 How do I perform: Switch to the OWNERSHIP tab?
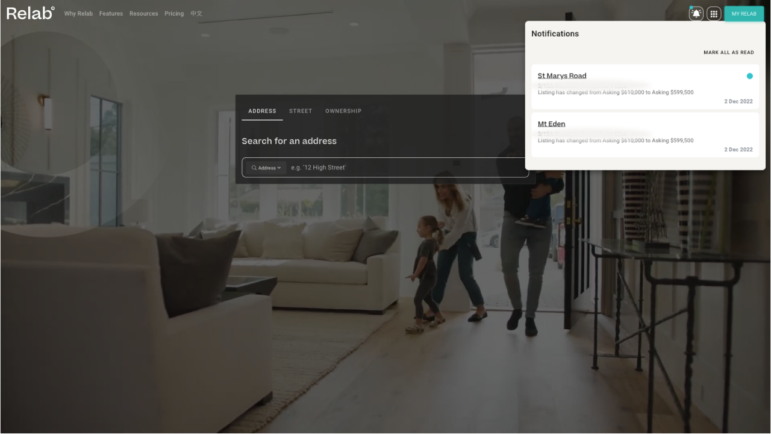[343, 111]
